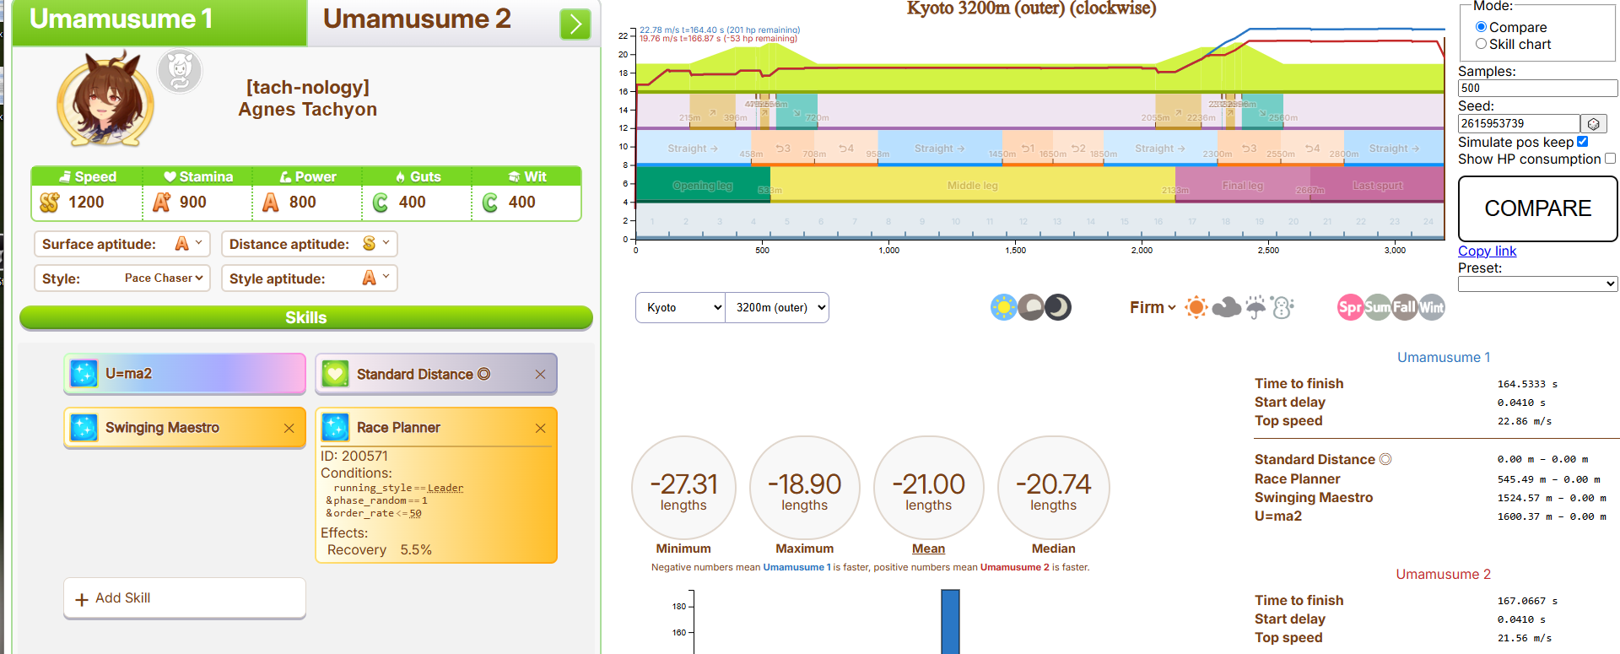Viewport: 1620px width, 654px height.
Task: Click the Samples input field
Action: [1537, 88]
